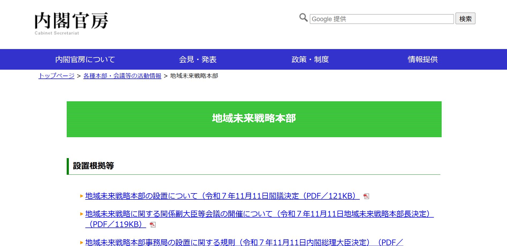Open the 内閣官房について menu
Image resolution: width=507 pixels, height=246 pixels.
tap(85, 59)
